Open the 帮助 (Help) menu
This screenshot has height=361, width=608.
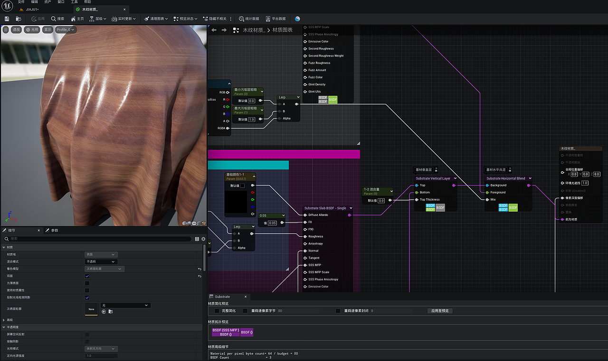tap(87, 2)
